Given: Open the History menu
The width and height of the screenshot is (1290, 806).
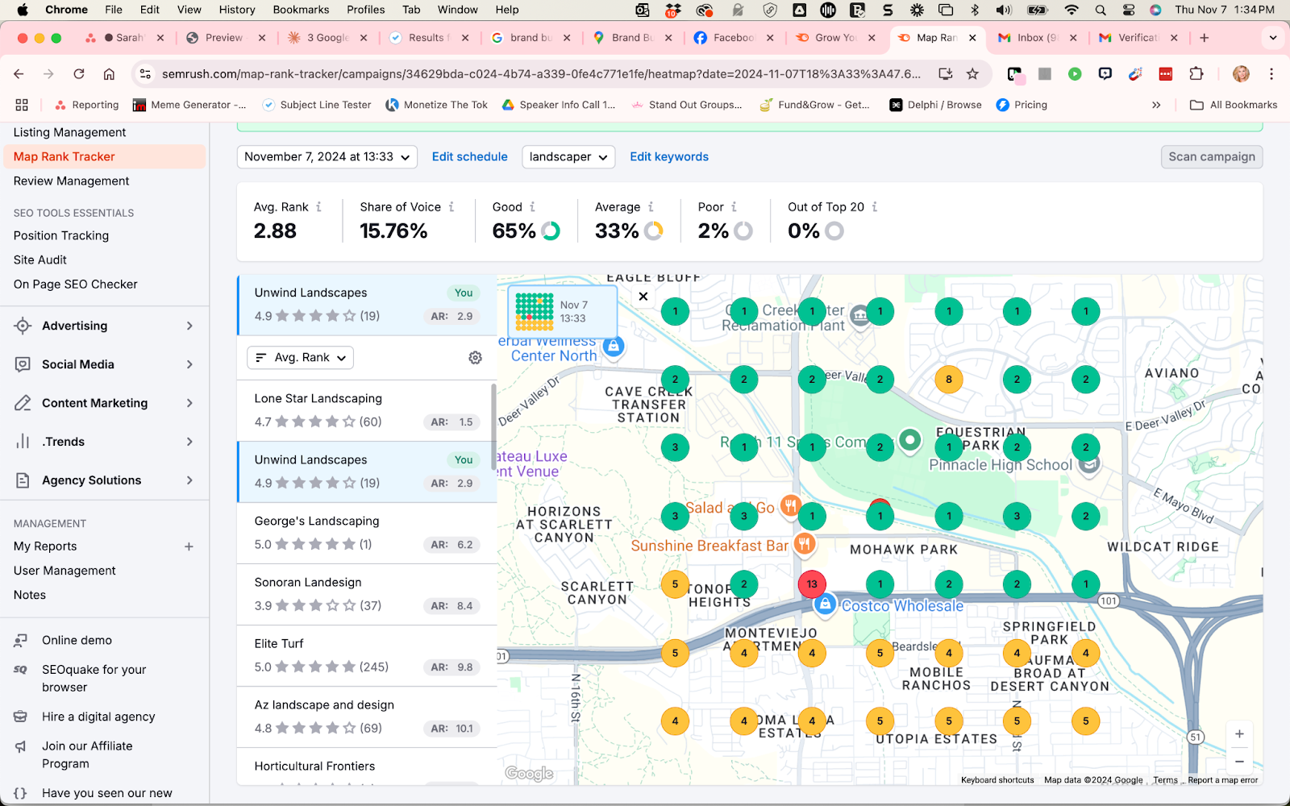Looking at the screenshot, I should [x=237, y=10].
